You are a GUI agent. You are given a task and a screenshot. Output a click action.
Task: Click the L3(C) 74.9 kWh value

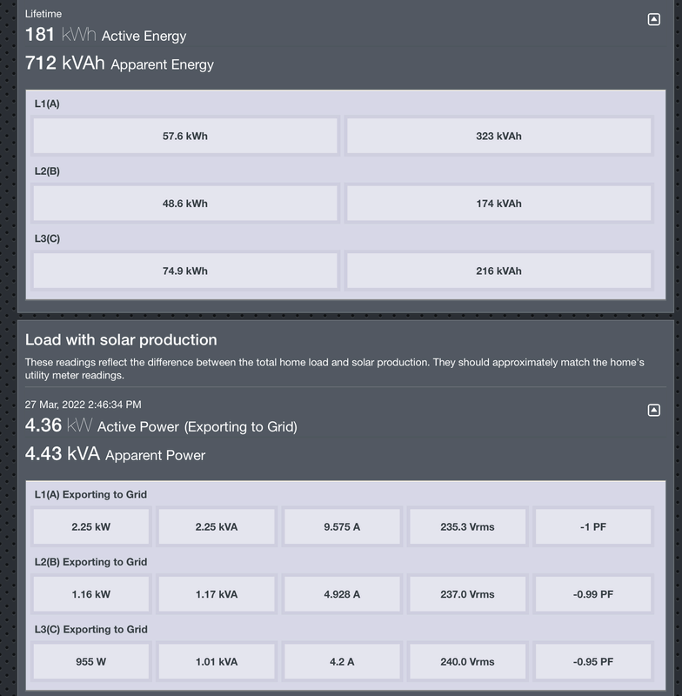[x=185, y=271]
